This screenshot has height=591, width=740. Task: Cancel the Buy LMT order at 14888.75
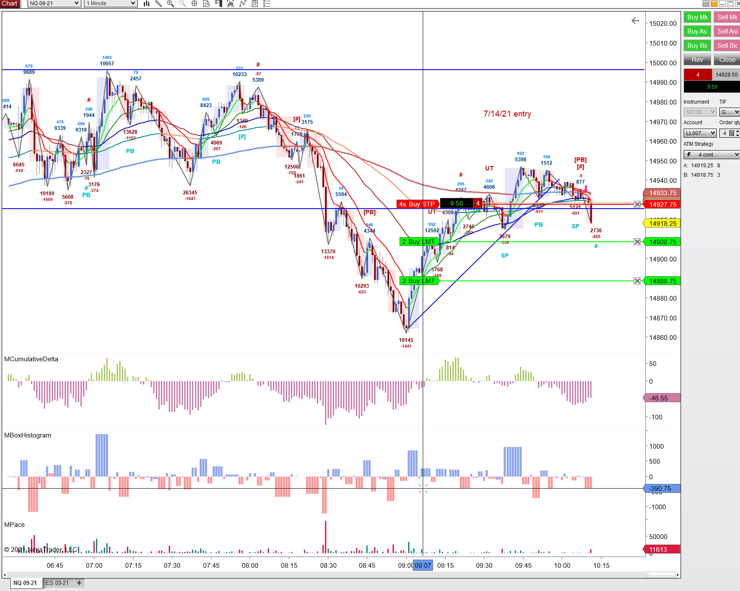pos(637,281)
